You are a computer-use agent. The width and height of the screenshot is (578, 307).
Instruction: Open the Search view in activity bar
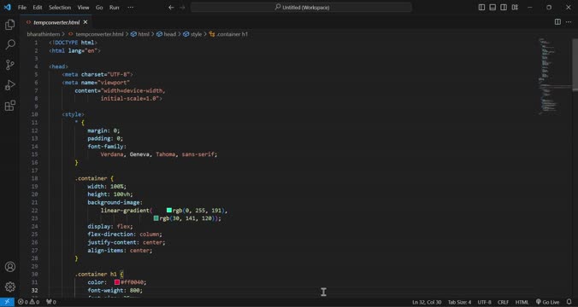tap(10, 44)
